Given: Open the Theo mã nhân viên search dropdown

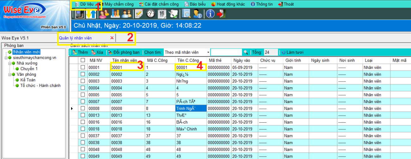Looking at the screenshot, I should [208, 52].
